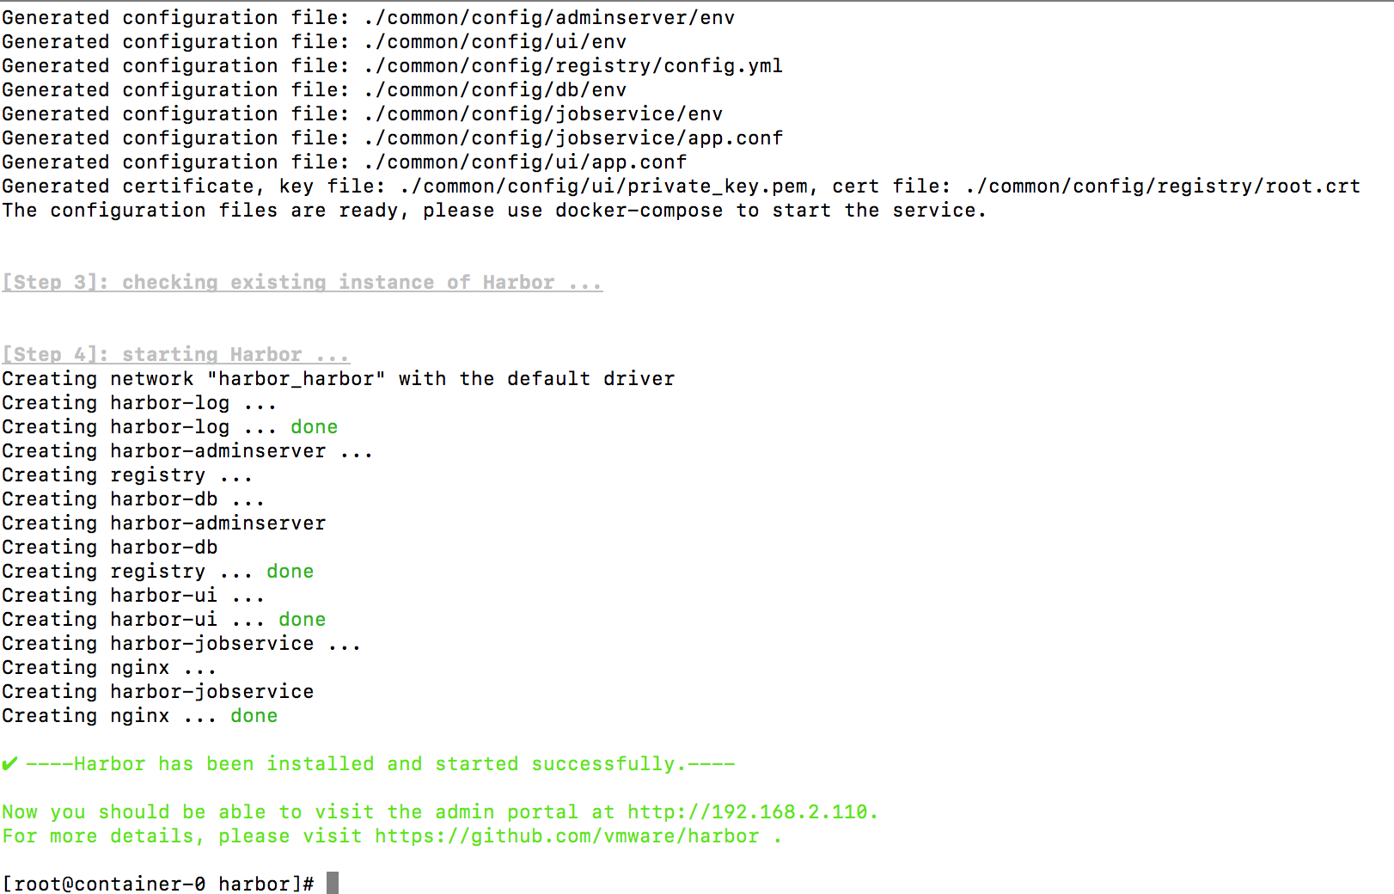Click the terminal cursor block at the prompt
Screen dimensions: 1394x894
pos(333,883)
